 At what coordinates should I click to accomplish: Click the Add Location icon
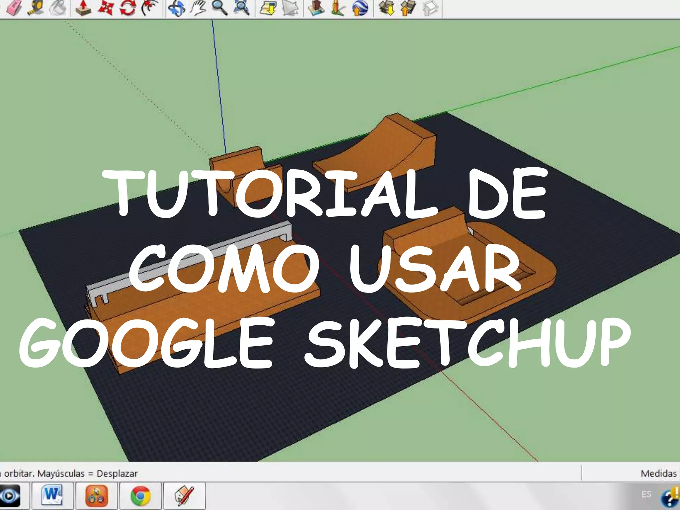click(x=268, y=7)
